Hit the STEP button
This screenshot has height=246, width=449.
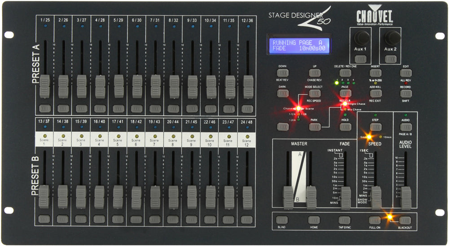coord(375,127)
